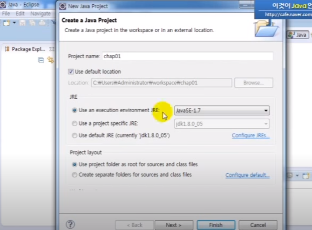Select Use an execution environment JRE option
Image resolution: width=312 pixels, height=230 pixels.
(x=75, y=110)
